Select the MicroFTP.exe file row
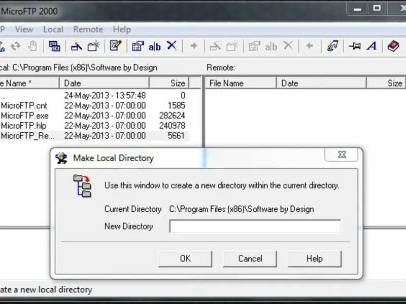This screenshot has width=406, height=304. coord(94,116)
